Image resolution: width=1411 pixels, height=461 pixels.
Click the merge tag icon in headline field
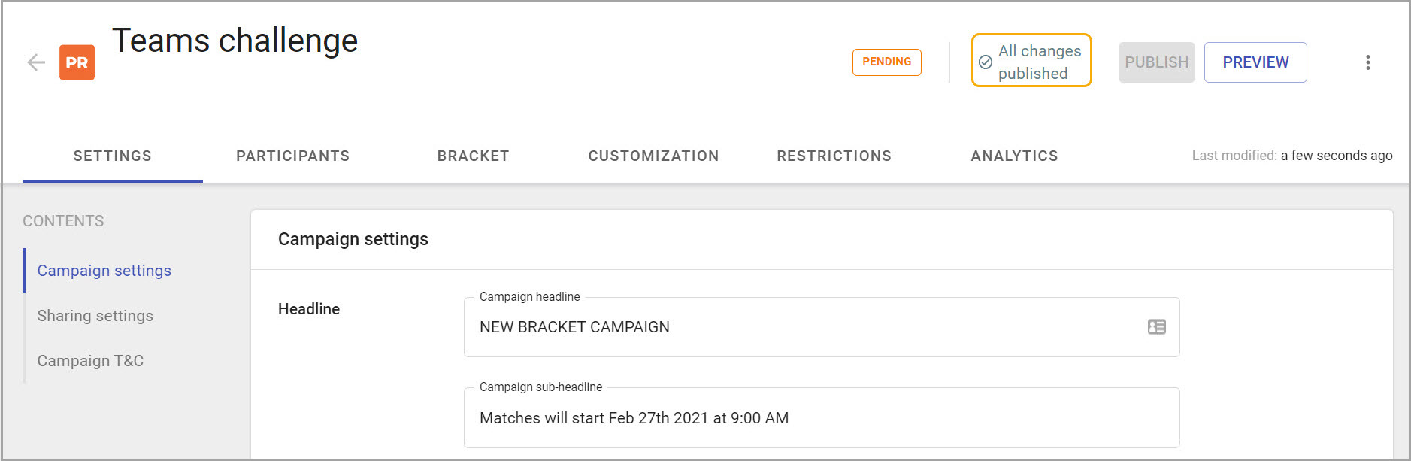(x=1156, y=327)
